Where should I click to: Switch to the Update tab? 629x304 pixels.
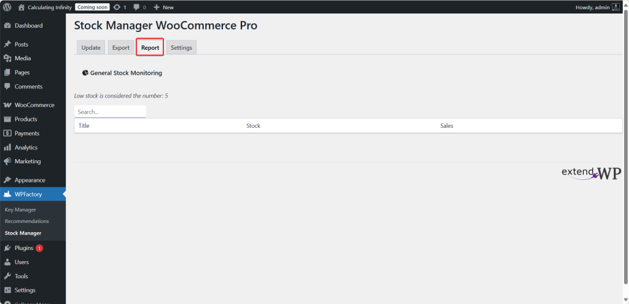point(91,47)
